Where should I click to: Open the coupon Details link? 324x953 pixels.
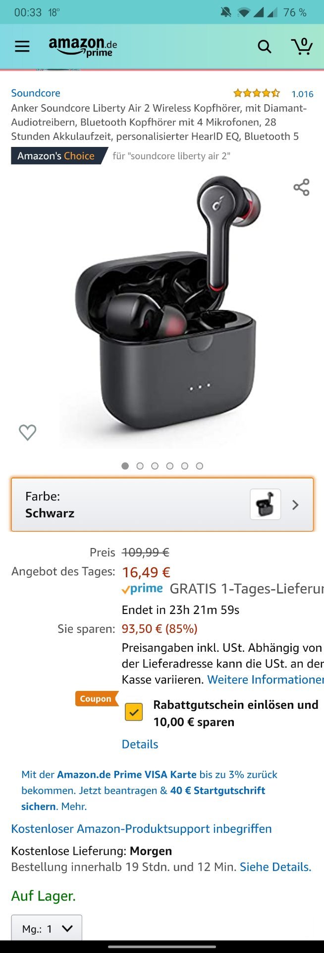(x=140, y=744)
